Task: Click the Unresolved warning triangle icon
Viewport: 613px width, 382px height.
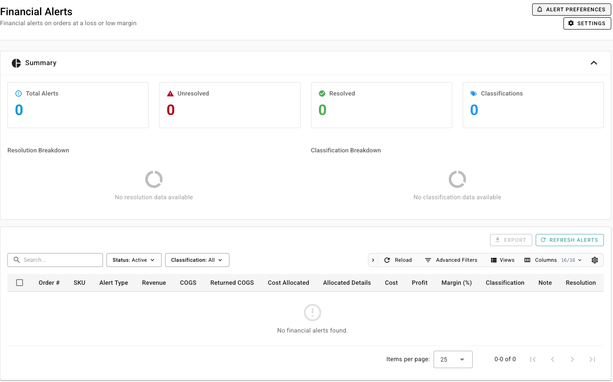Action: (170, 93)
